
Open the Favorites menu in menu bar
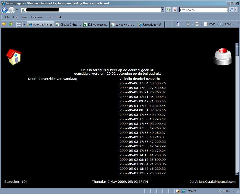(37, 17)
